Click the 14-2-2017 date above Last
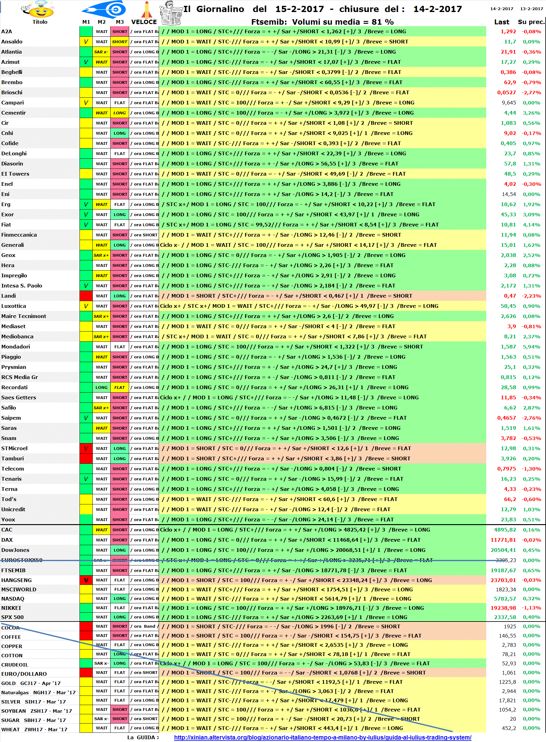Viewport: 546px width, 742px height. click(501, 9)
